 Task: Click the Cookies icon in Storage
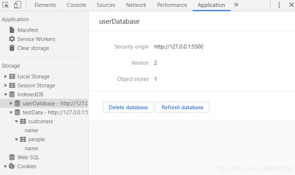pyautogui.click(x=12, y=166)
